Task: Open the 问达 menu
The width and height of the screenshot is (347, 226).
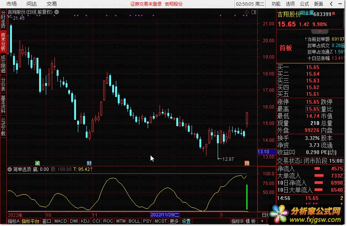Action: (x=32, y=4)
